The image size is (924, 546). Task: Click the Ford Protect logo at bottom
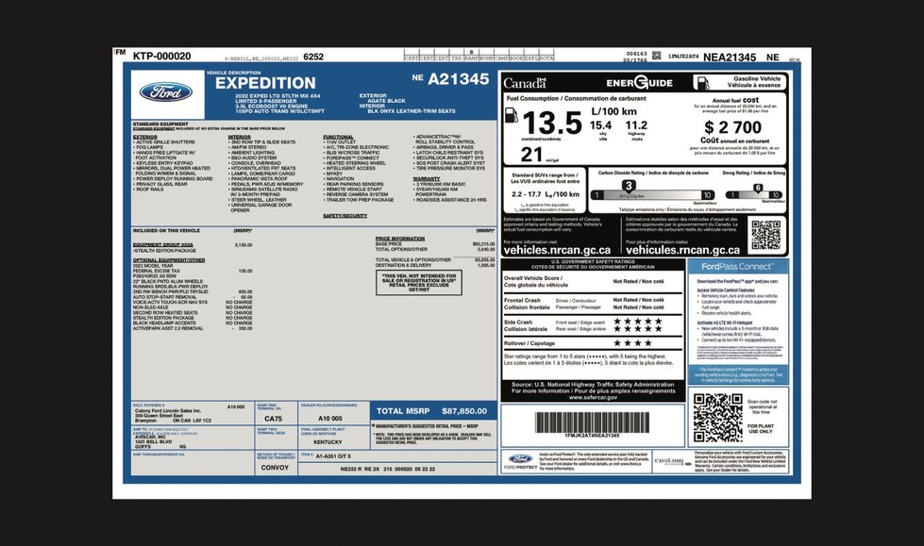[520, 460]
